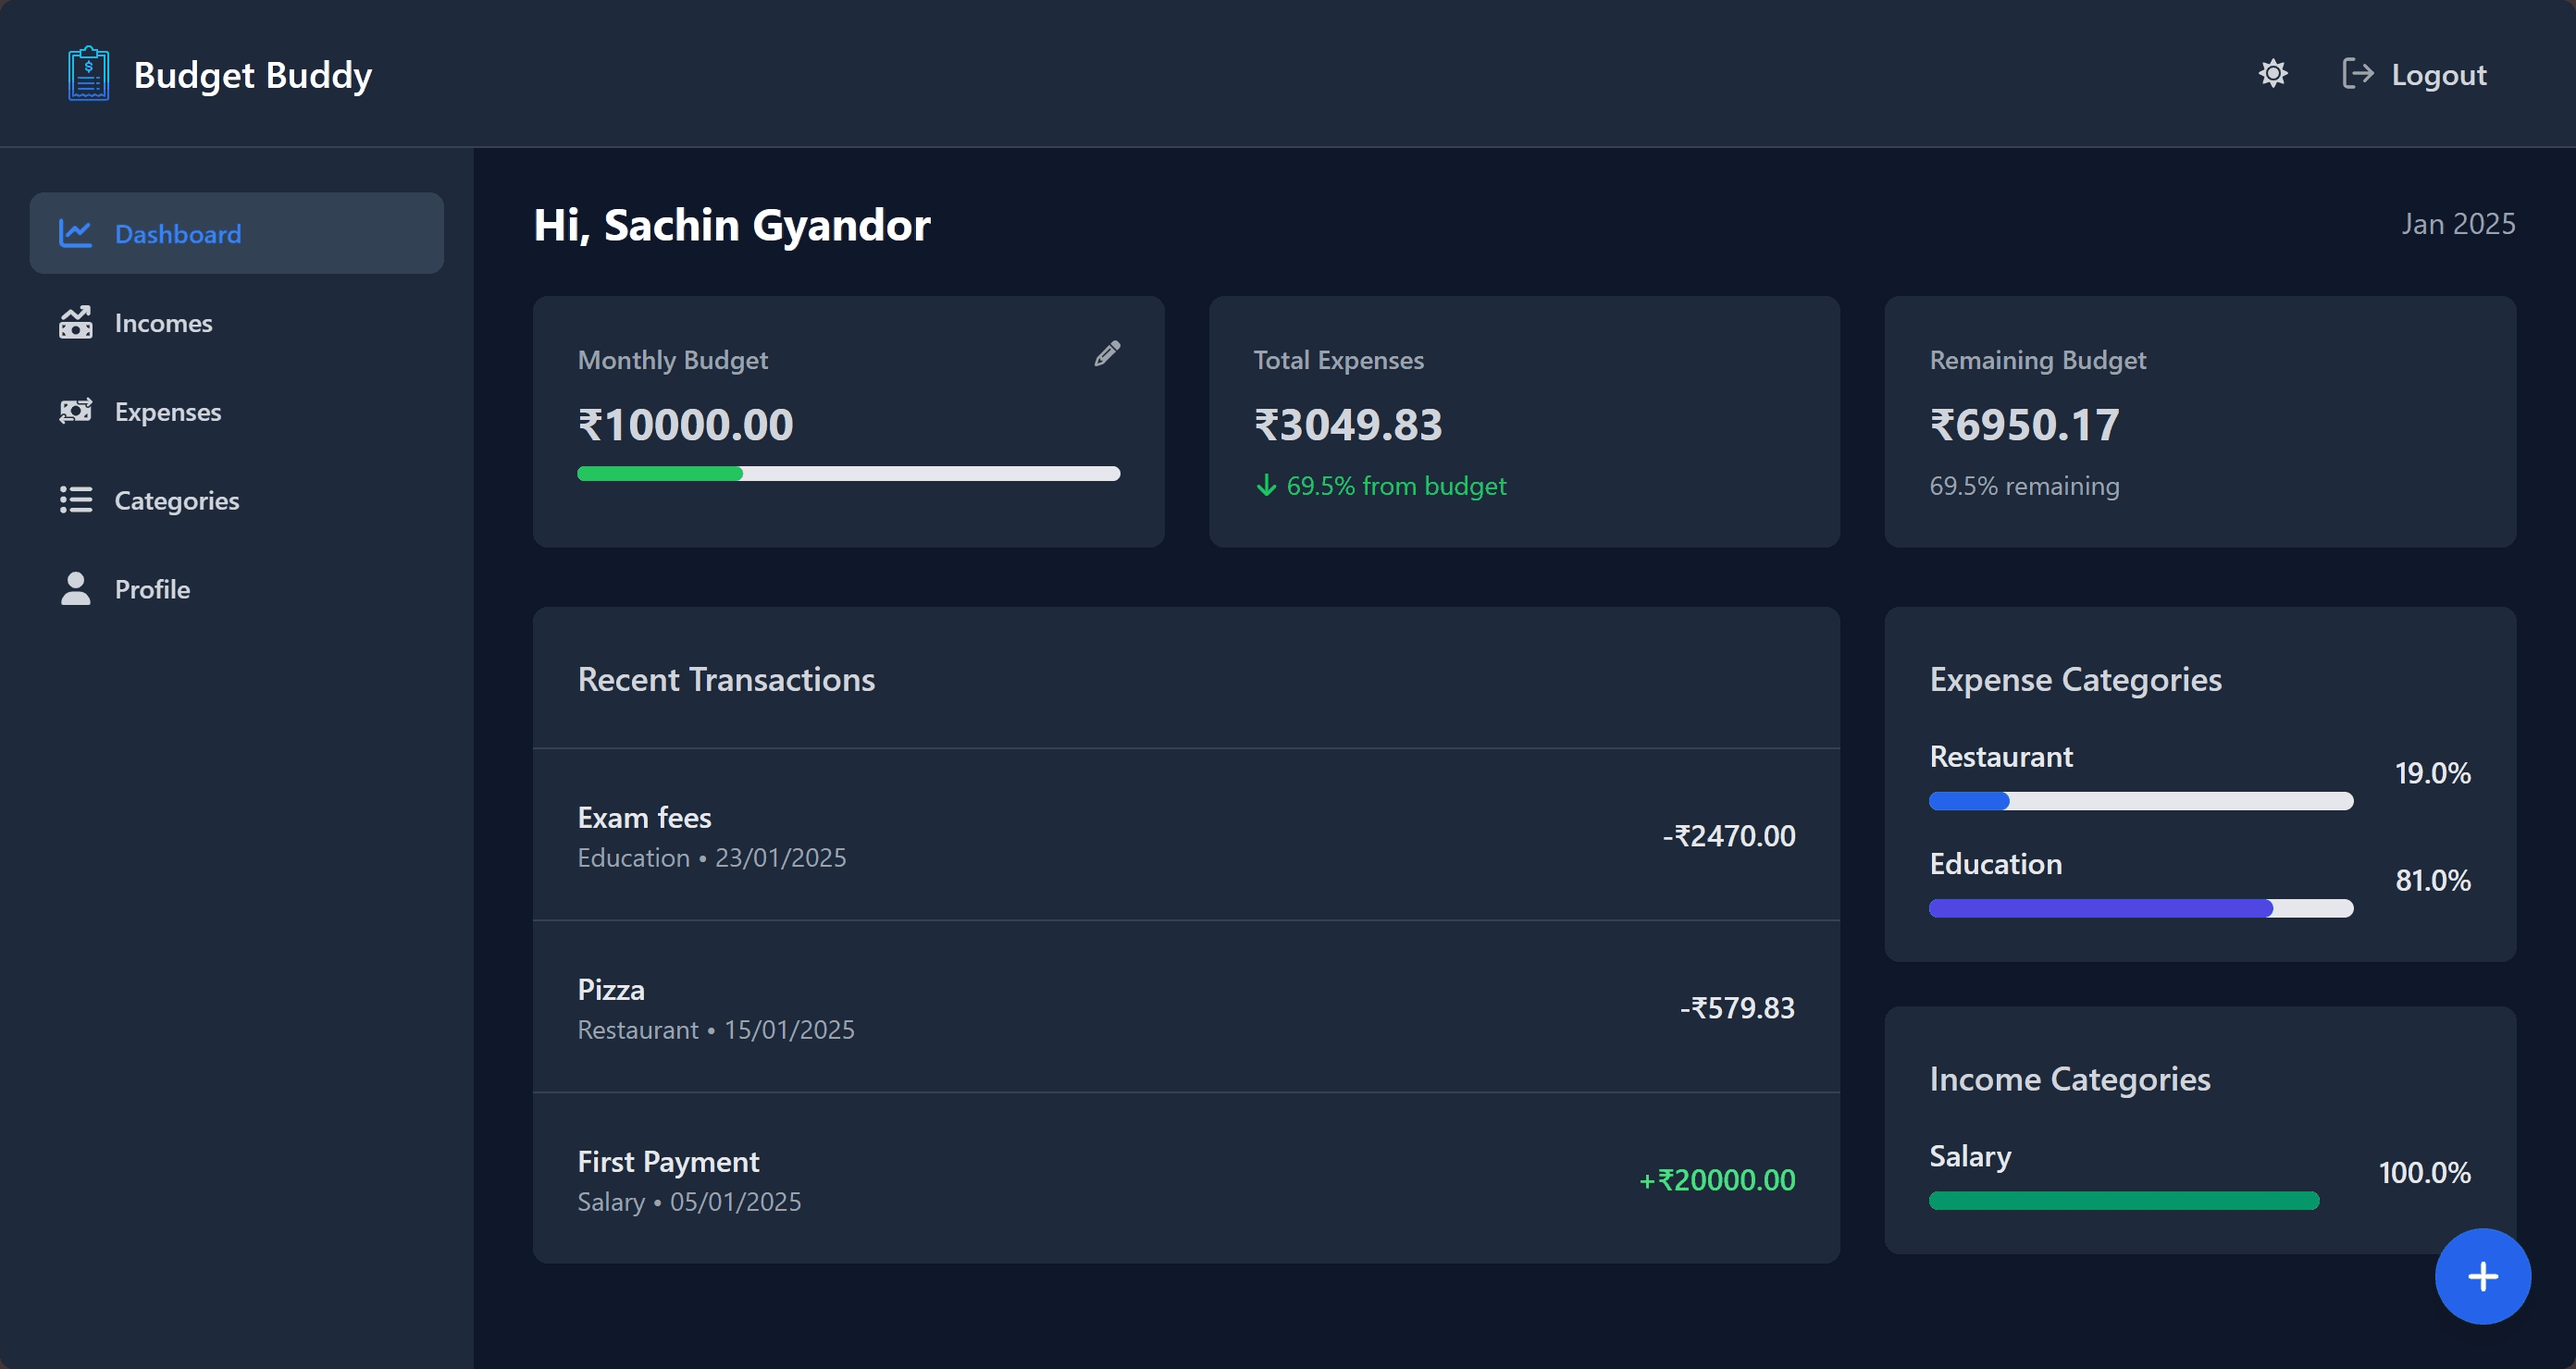Screen dimensions: 2576x1369
Task: Click the Logout link in the top bar
Action: (x=2438, y=74)
